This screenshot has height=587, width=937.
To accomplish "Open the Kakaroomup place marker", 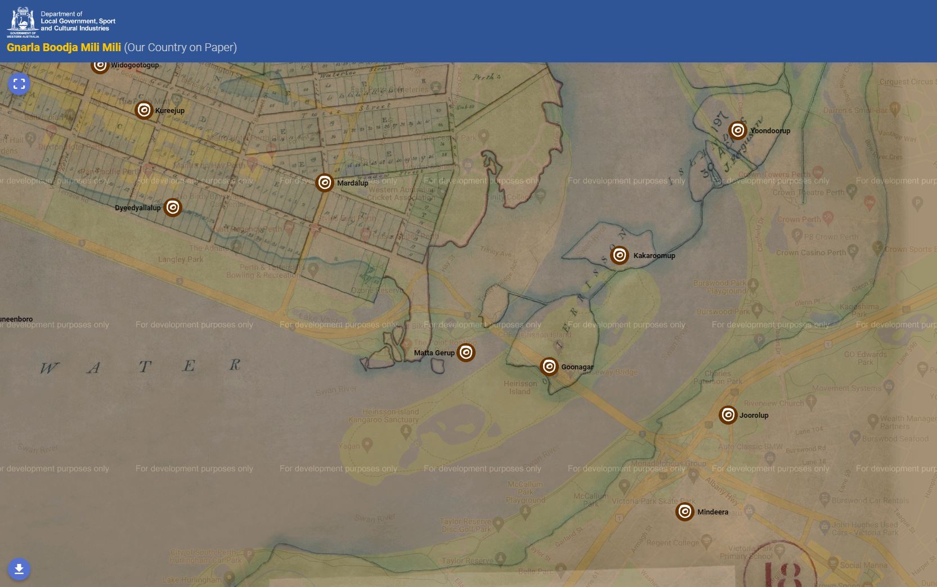I will (x=620, y=255).
